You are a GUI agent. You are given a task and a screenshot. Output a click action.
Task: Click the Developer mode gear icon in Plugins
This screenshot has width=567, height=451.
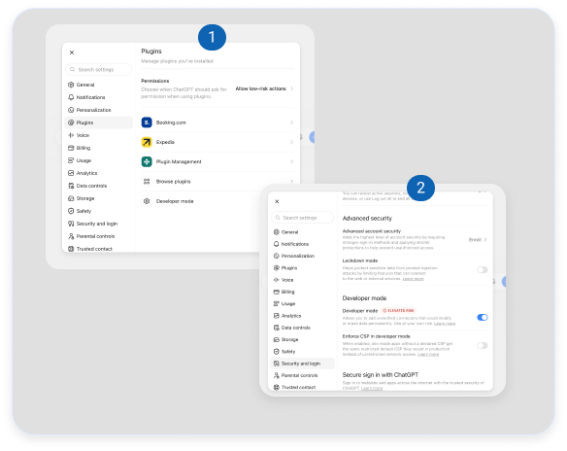pyautogui.click(x=147, y=201)
